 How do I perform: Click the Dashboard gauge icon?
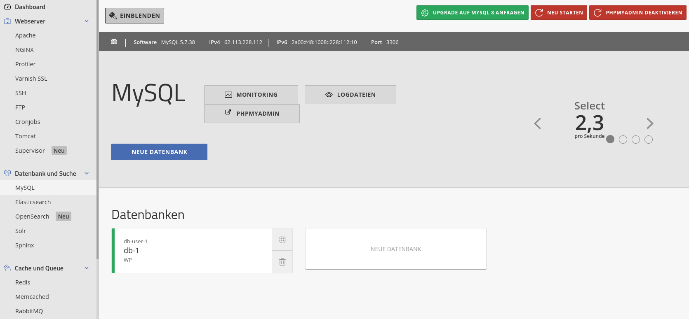coord(7,7)
